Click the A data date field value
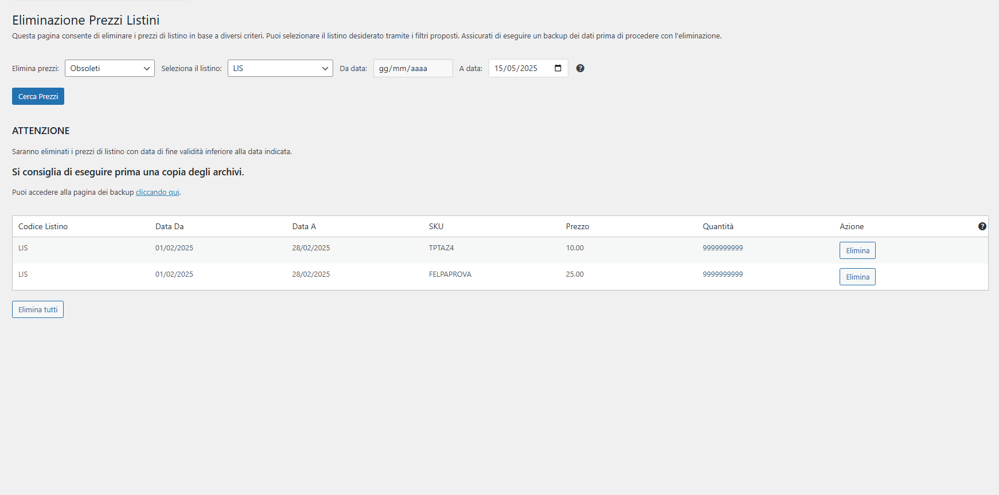The image size is (999, 495). 516,68
